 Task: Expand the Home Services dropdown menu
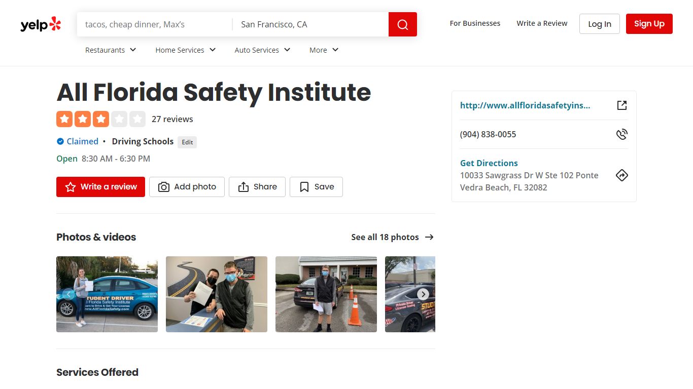tap(186, 50)
